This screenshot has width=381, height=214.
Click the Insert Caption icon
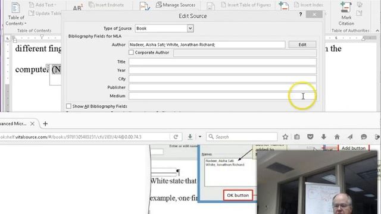(210, 7)
